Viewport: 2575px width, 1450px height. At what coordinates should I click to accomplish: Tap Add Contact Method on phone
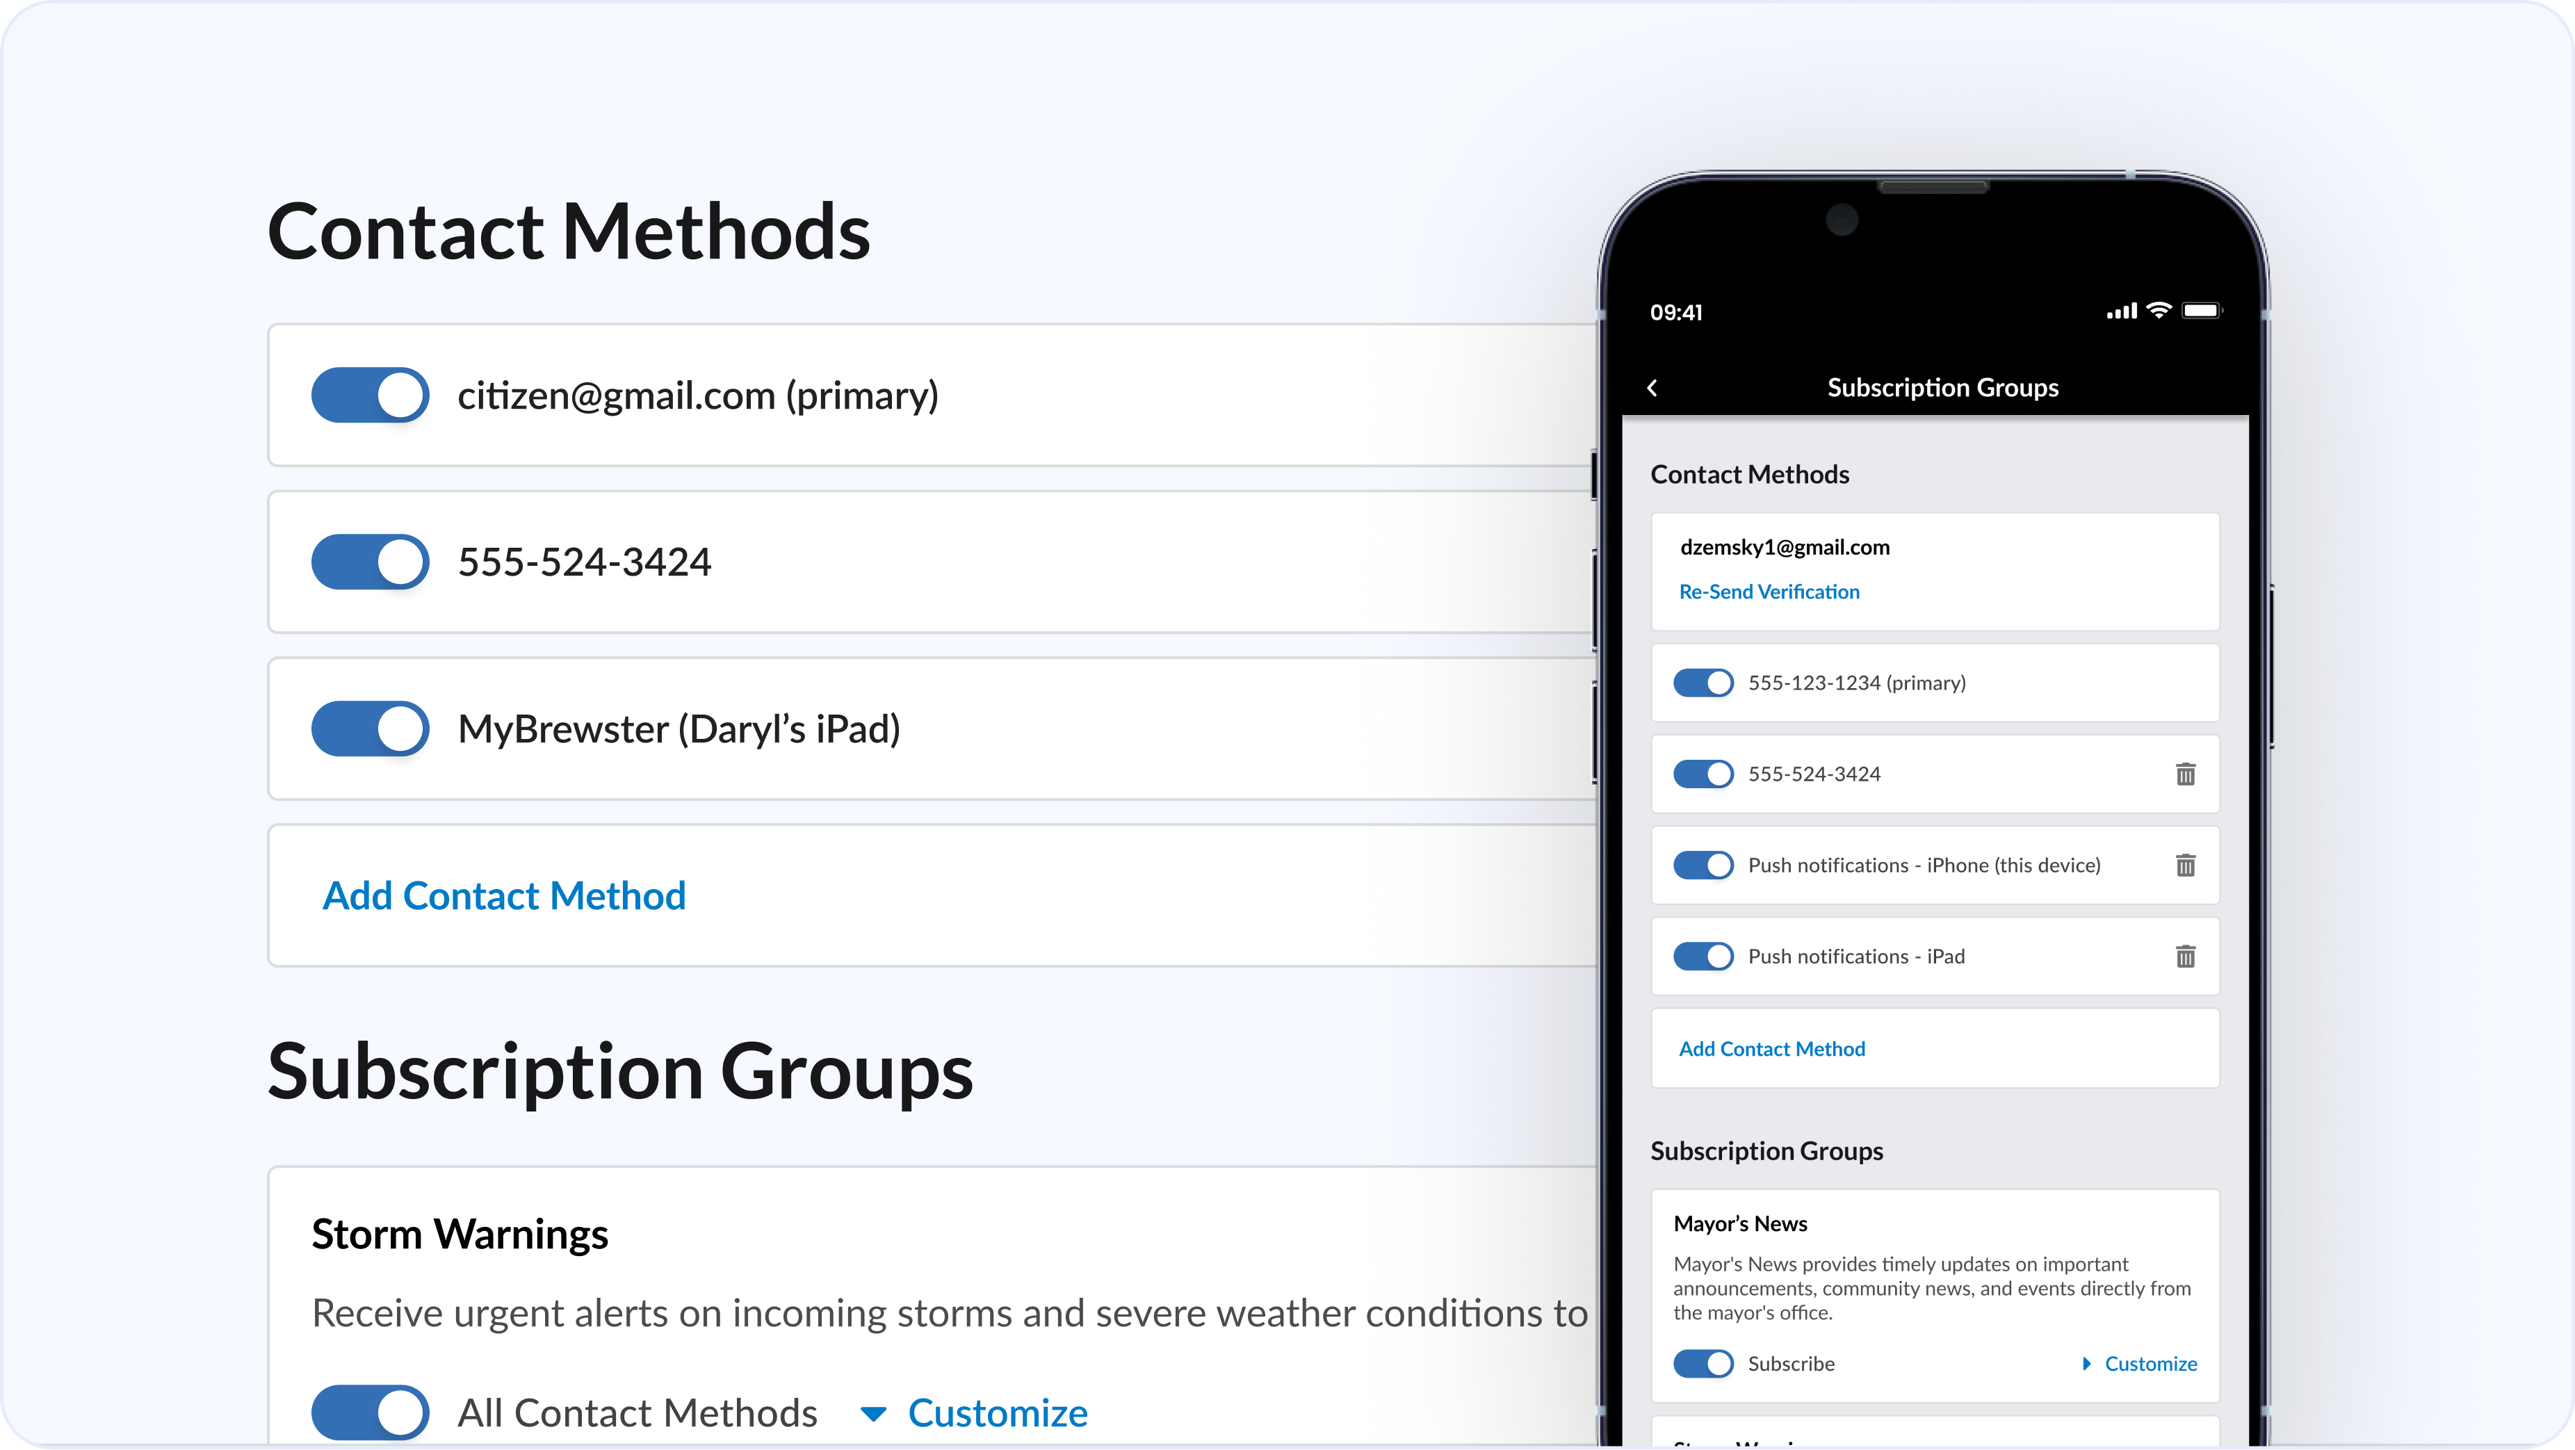tap(1771, 1050)
